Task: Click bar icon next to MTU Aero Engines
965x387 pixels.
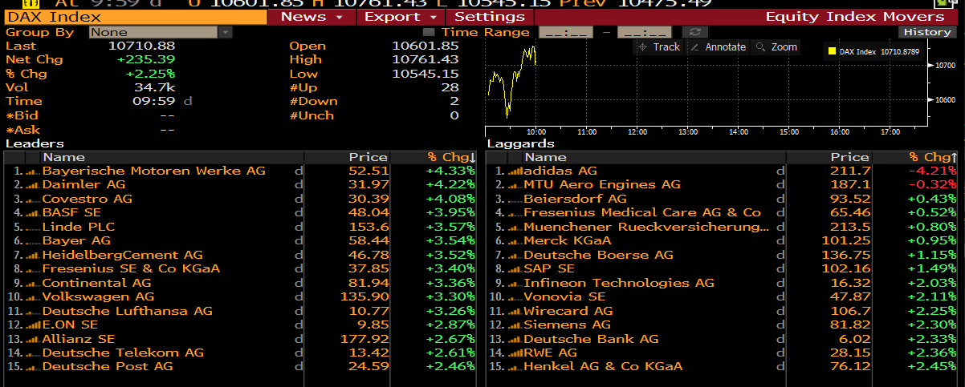Action: [515, 185]
